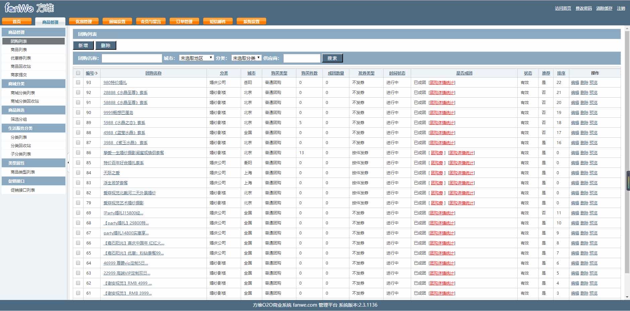
Task: Open the 天际之爱 deal link
Action: tap(112, 173)
